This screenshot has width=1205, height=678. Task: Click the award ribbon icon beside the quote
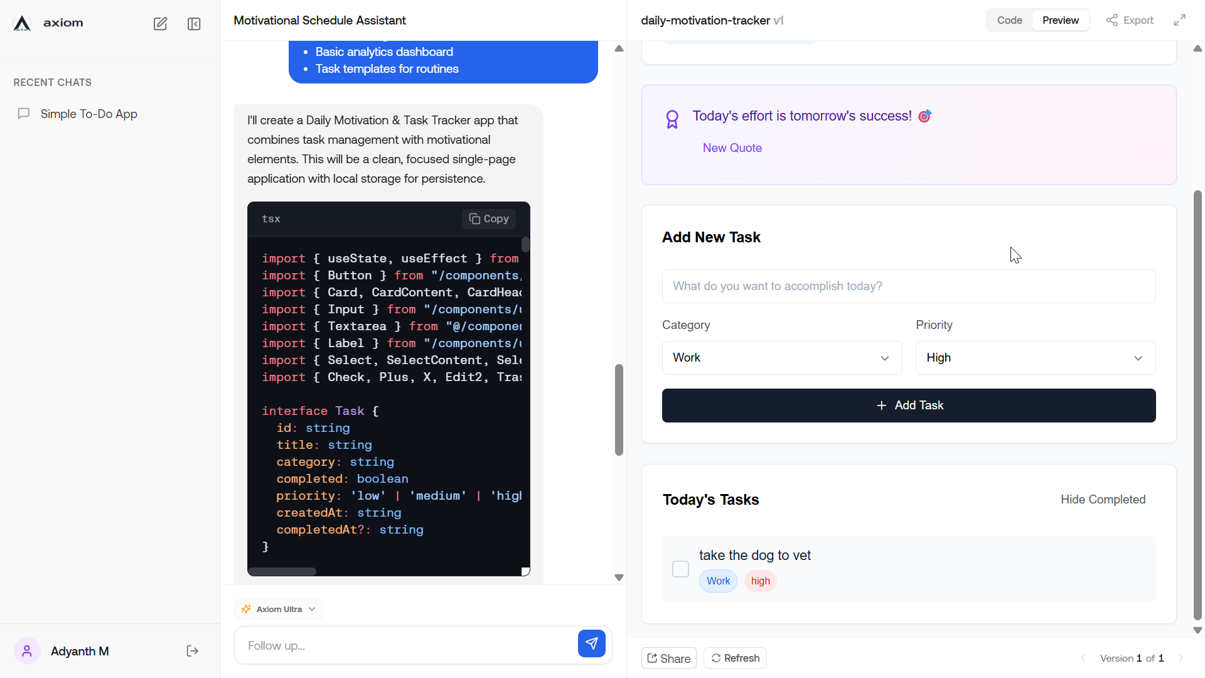672,119
